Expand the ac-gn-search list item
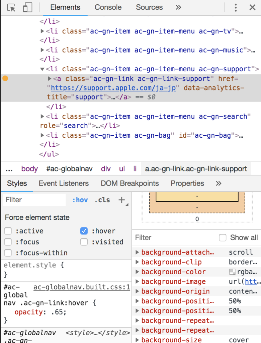Viewport: 261px width, 343px height. coord(42,116)
